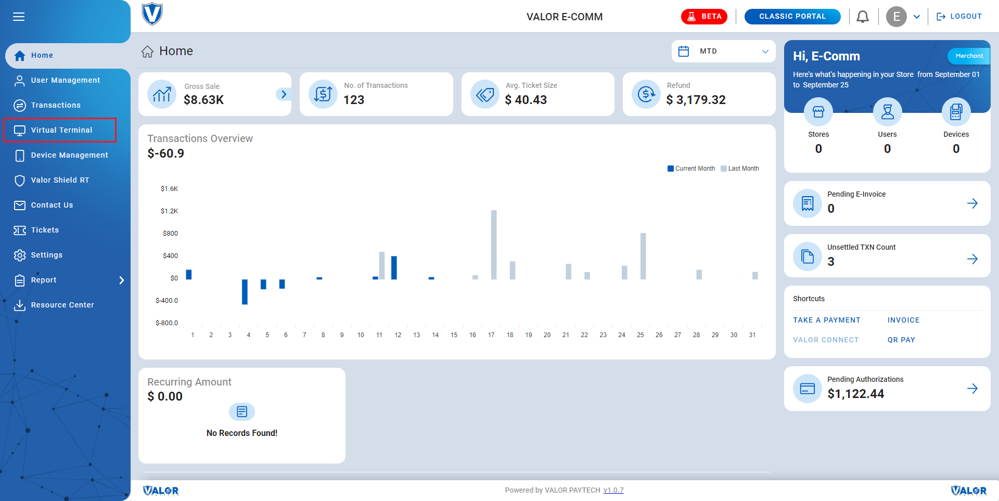Open User Management in the sidebar
The image size is (999, 501).
[65, 80]
